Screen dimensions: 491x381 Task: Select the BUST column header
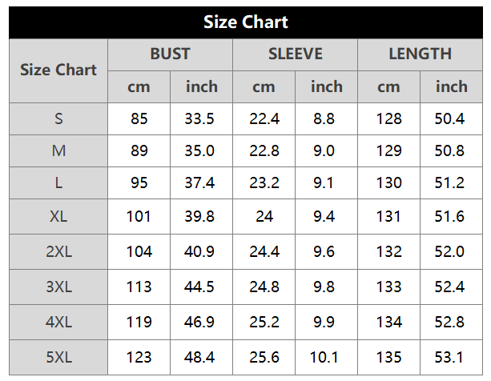click(170, 54)
